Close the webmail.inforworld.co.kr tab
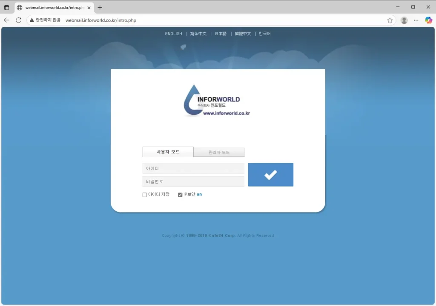Screen dimensions: 436x306 (x=89, y=8)
